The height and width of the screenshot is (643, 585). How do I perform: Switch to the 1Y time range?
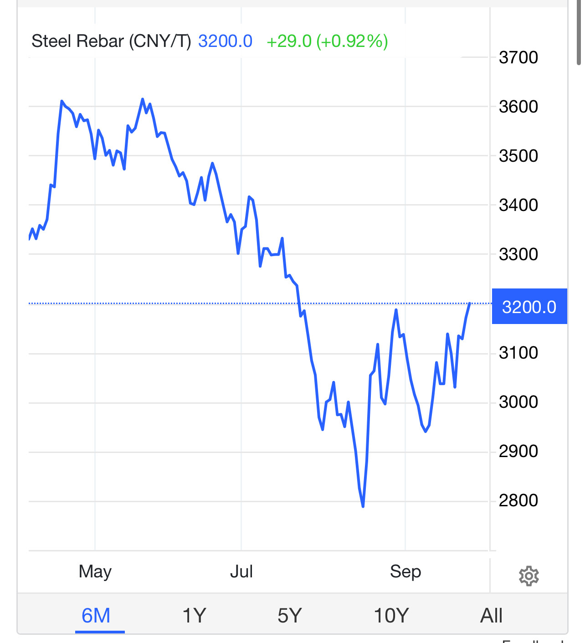[195, 616]
